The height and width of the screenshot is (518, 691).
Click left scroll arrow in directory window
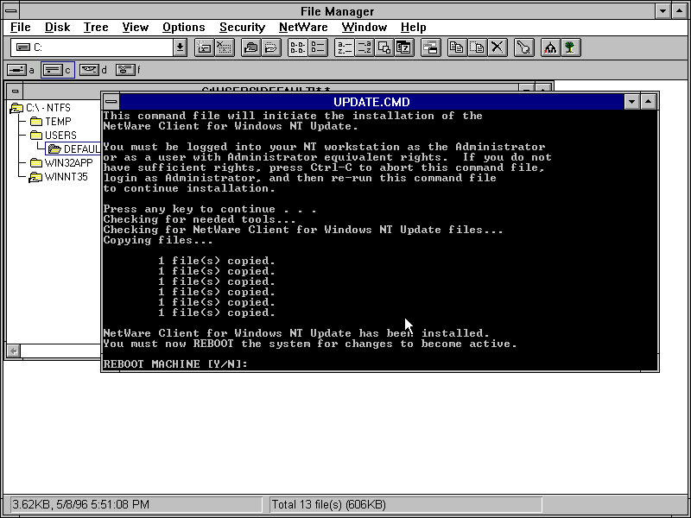click(14, 351)
